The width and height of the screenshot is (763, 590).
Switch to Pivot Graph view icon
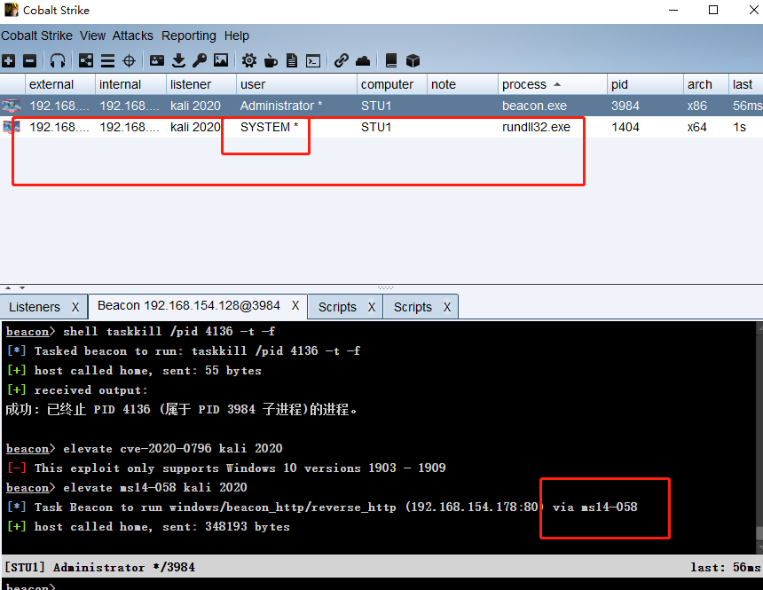coord(86,61)
